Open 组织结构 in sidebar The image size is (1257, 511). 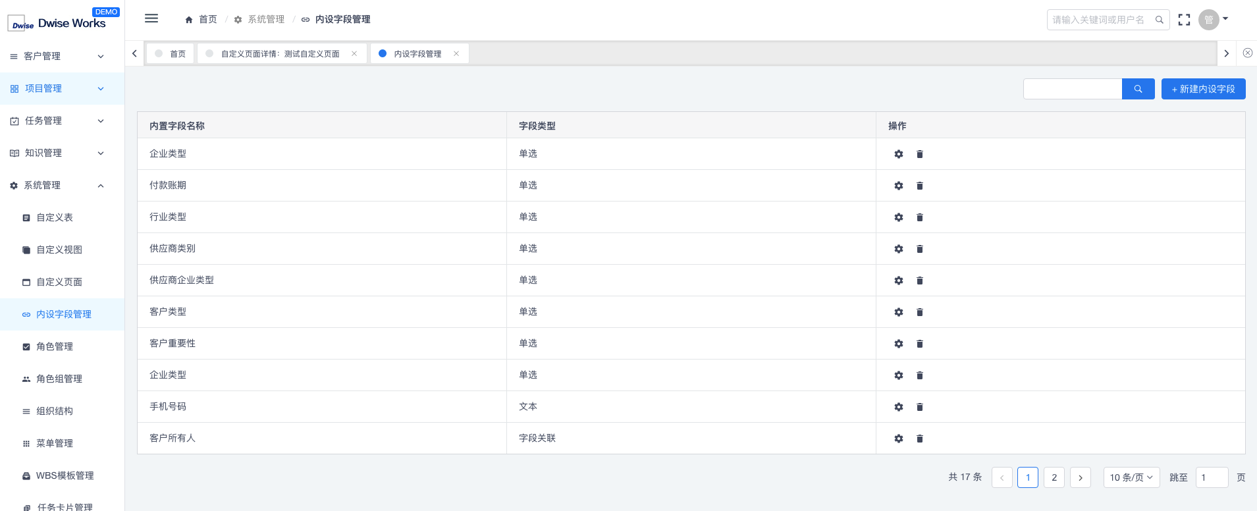tap(62, 411)
